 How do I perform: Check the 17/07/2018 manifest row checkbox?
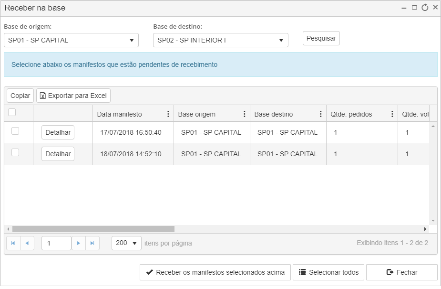pos(15,131)
